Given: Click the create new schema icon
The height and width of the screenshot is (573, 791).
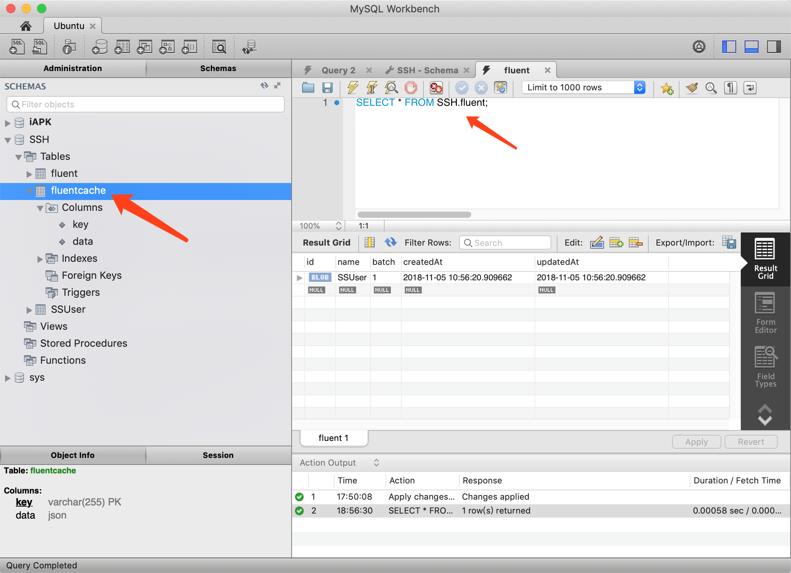Looking at the screenshot, I should [100, 47].
